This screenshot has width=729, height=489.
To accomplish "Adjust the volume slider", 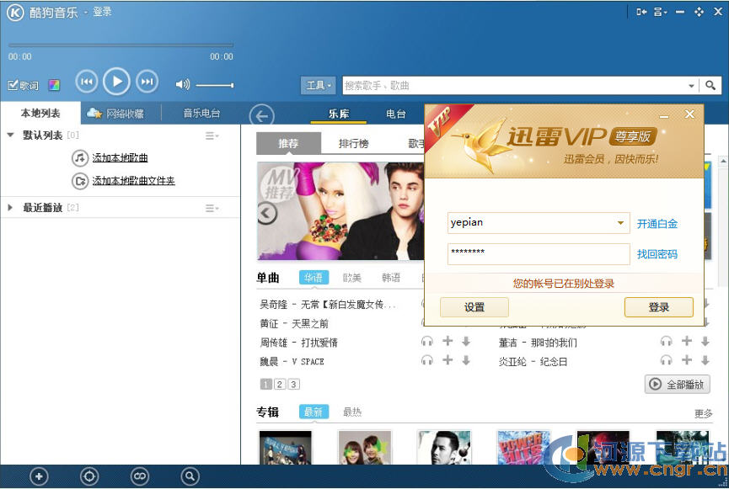I will point(215,85).
